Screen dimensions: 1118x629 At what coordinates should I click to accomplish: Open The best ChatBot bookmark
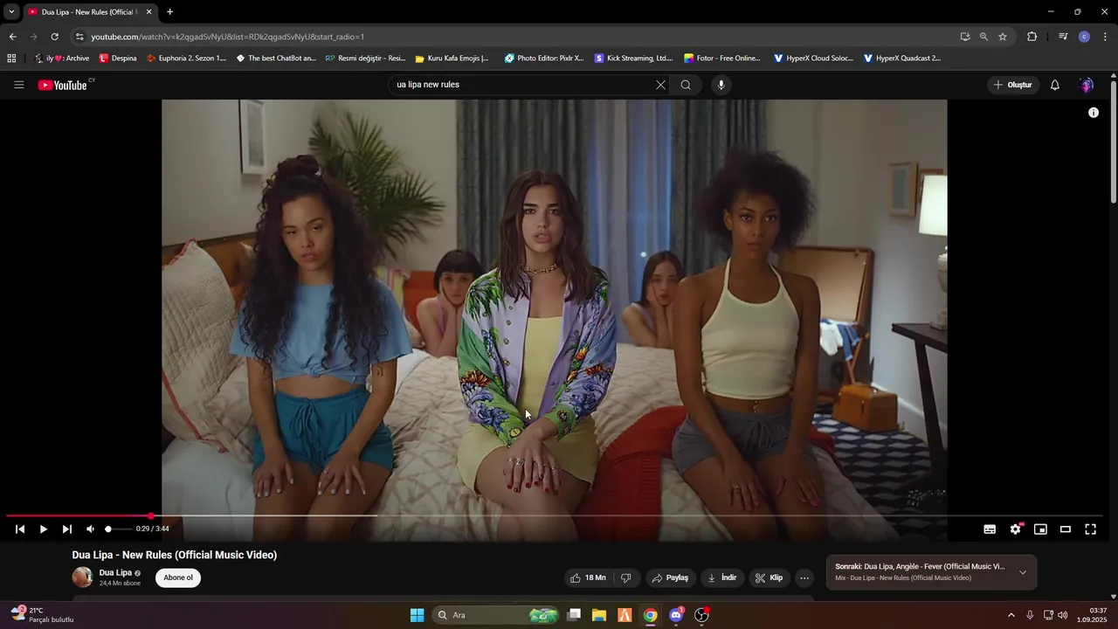point(276,59)
